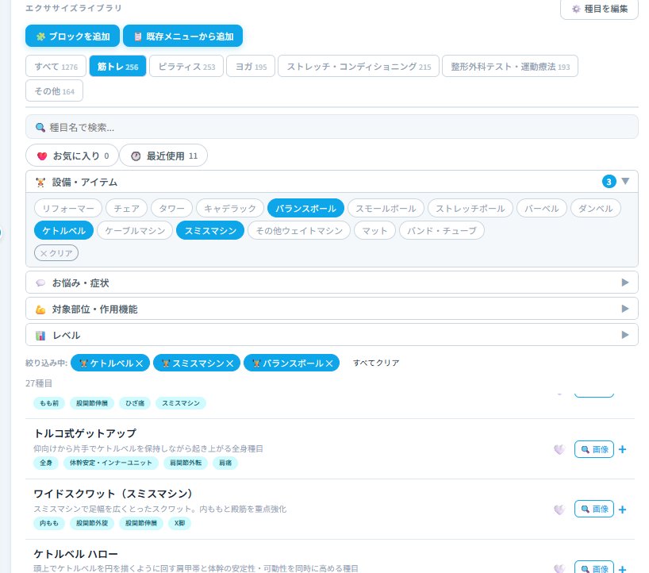Click the 種目を編集 edit button

tap(599, 9)
